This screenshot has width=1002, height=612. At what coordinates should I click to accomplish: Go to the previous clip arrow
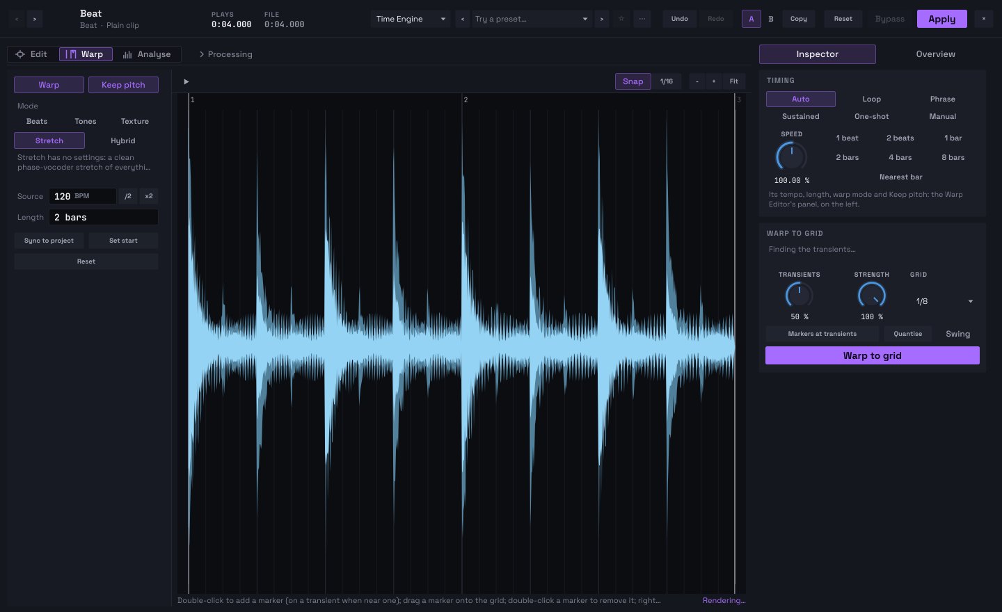(17, 19)
